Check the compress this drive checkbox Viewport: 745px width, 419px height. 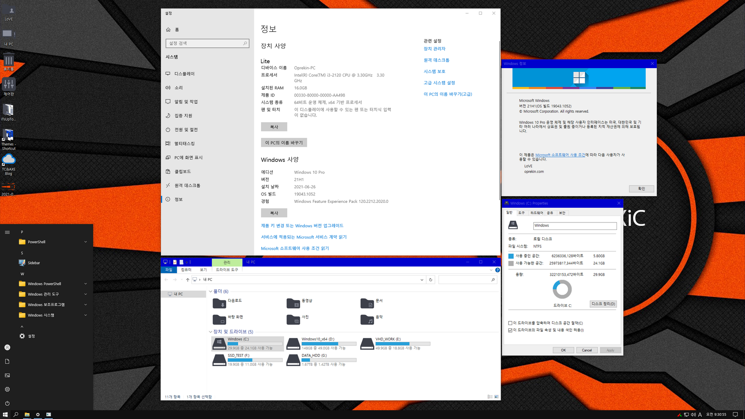click(x=510, y=323)
